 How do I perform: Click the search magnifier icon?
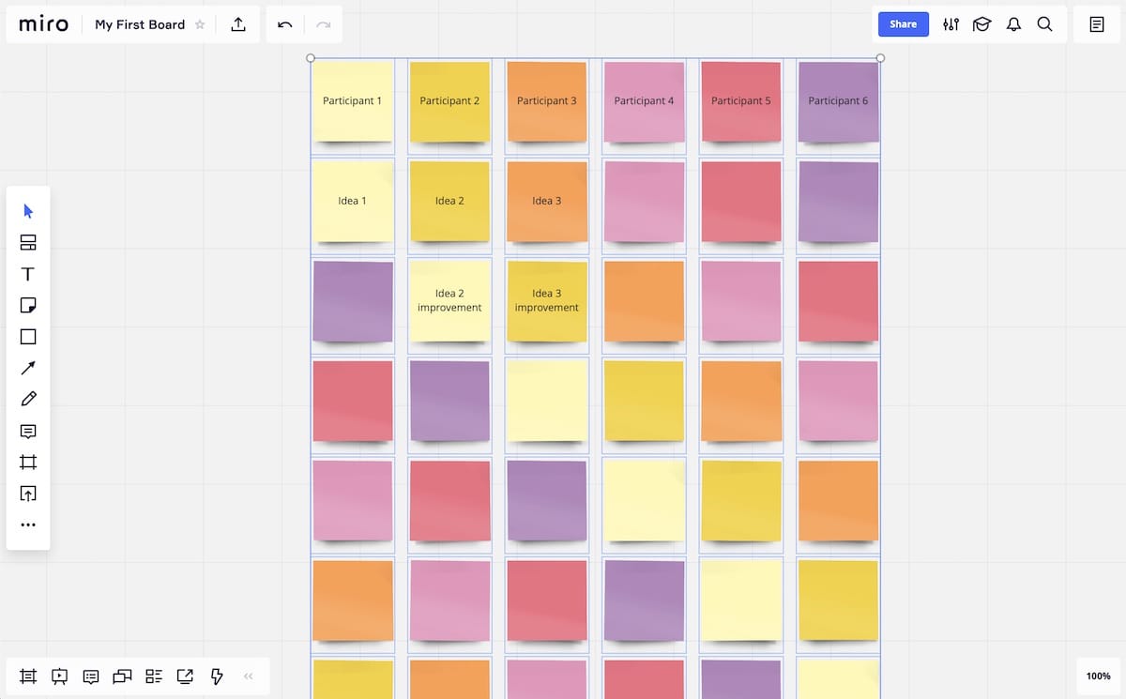tap(1044, 24)
